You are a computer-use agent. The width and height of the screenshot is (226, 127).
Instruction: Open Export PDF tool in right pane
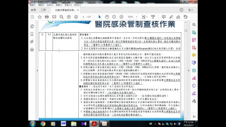tap(194, 32)
